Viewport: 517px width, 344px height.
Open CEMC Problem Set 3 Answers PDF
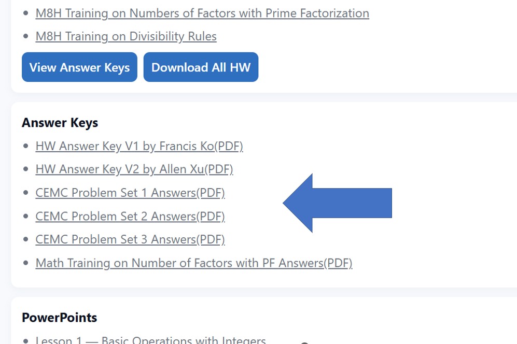pos(130,239)
